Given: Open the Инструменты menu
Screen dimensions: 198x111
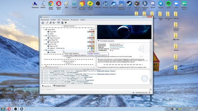Looking at the screenshot, I should [75, 20].
